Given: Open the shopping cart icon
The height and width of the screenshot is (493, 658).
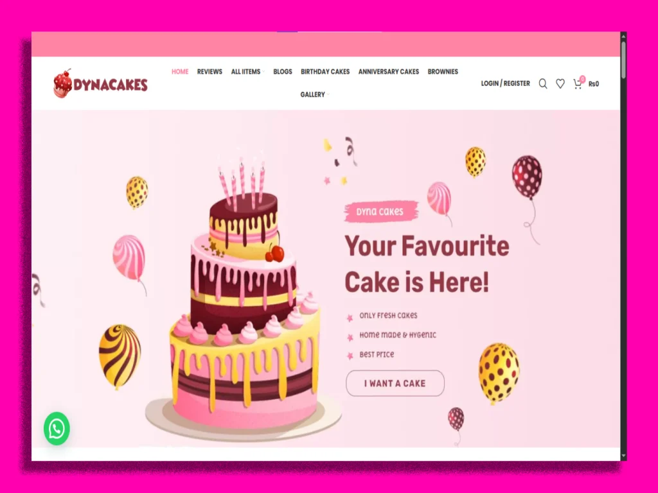Looking at the screenshot, I should pos(578,84).
